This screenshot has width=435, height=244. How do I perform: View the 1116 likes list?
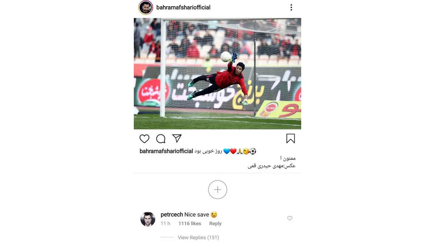click(x=190, y=224)
